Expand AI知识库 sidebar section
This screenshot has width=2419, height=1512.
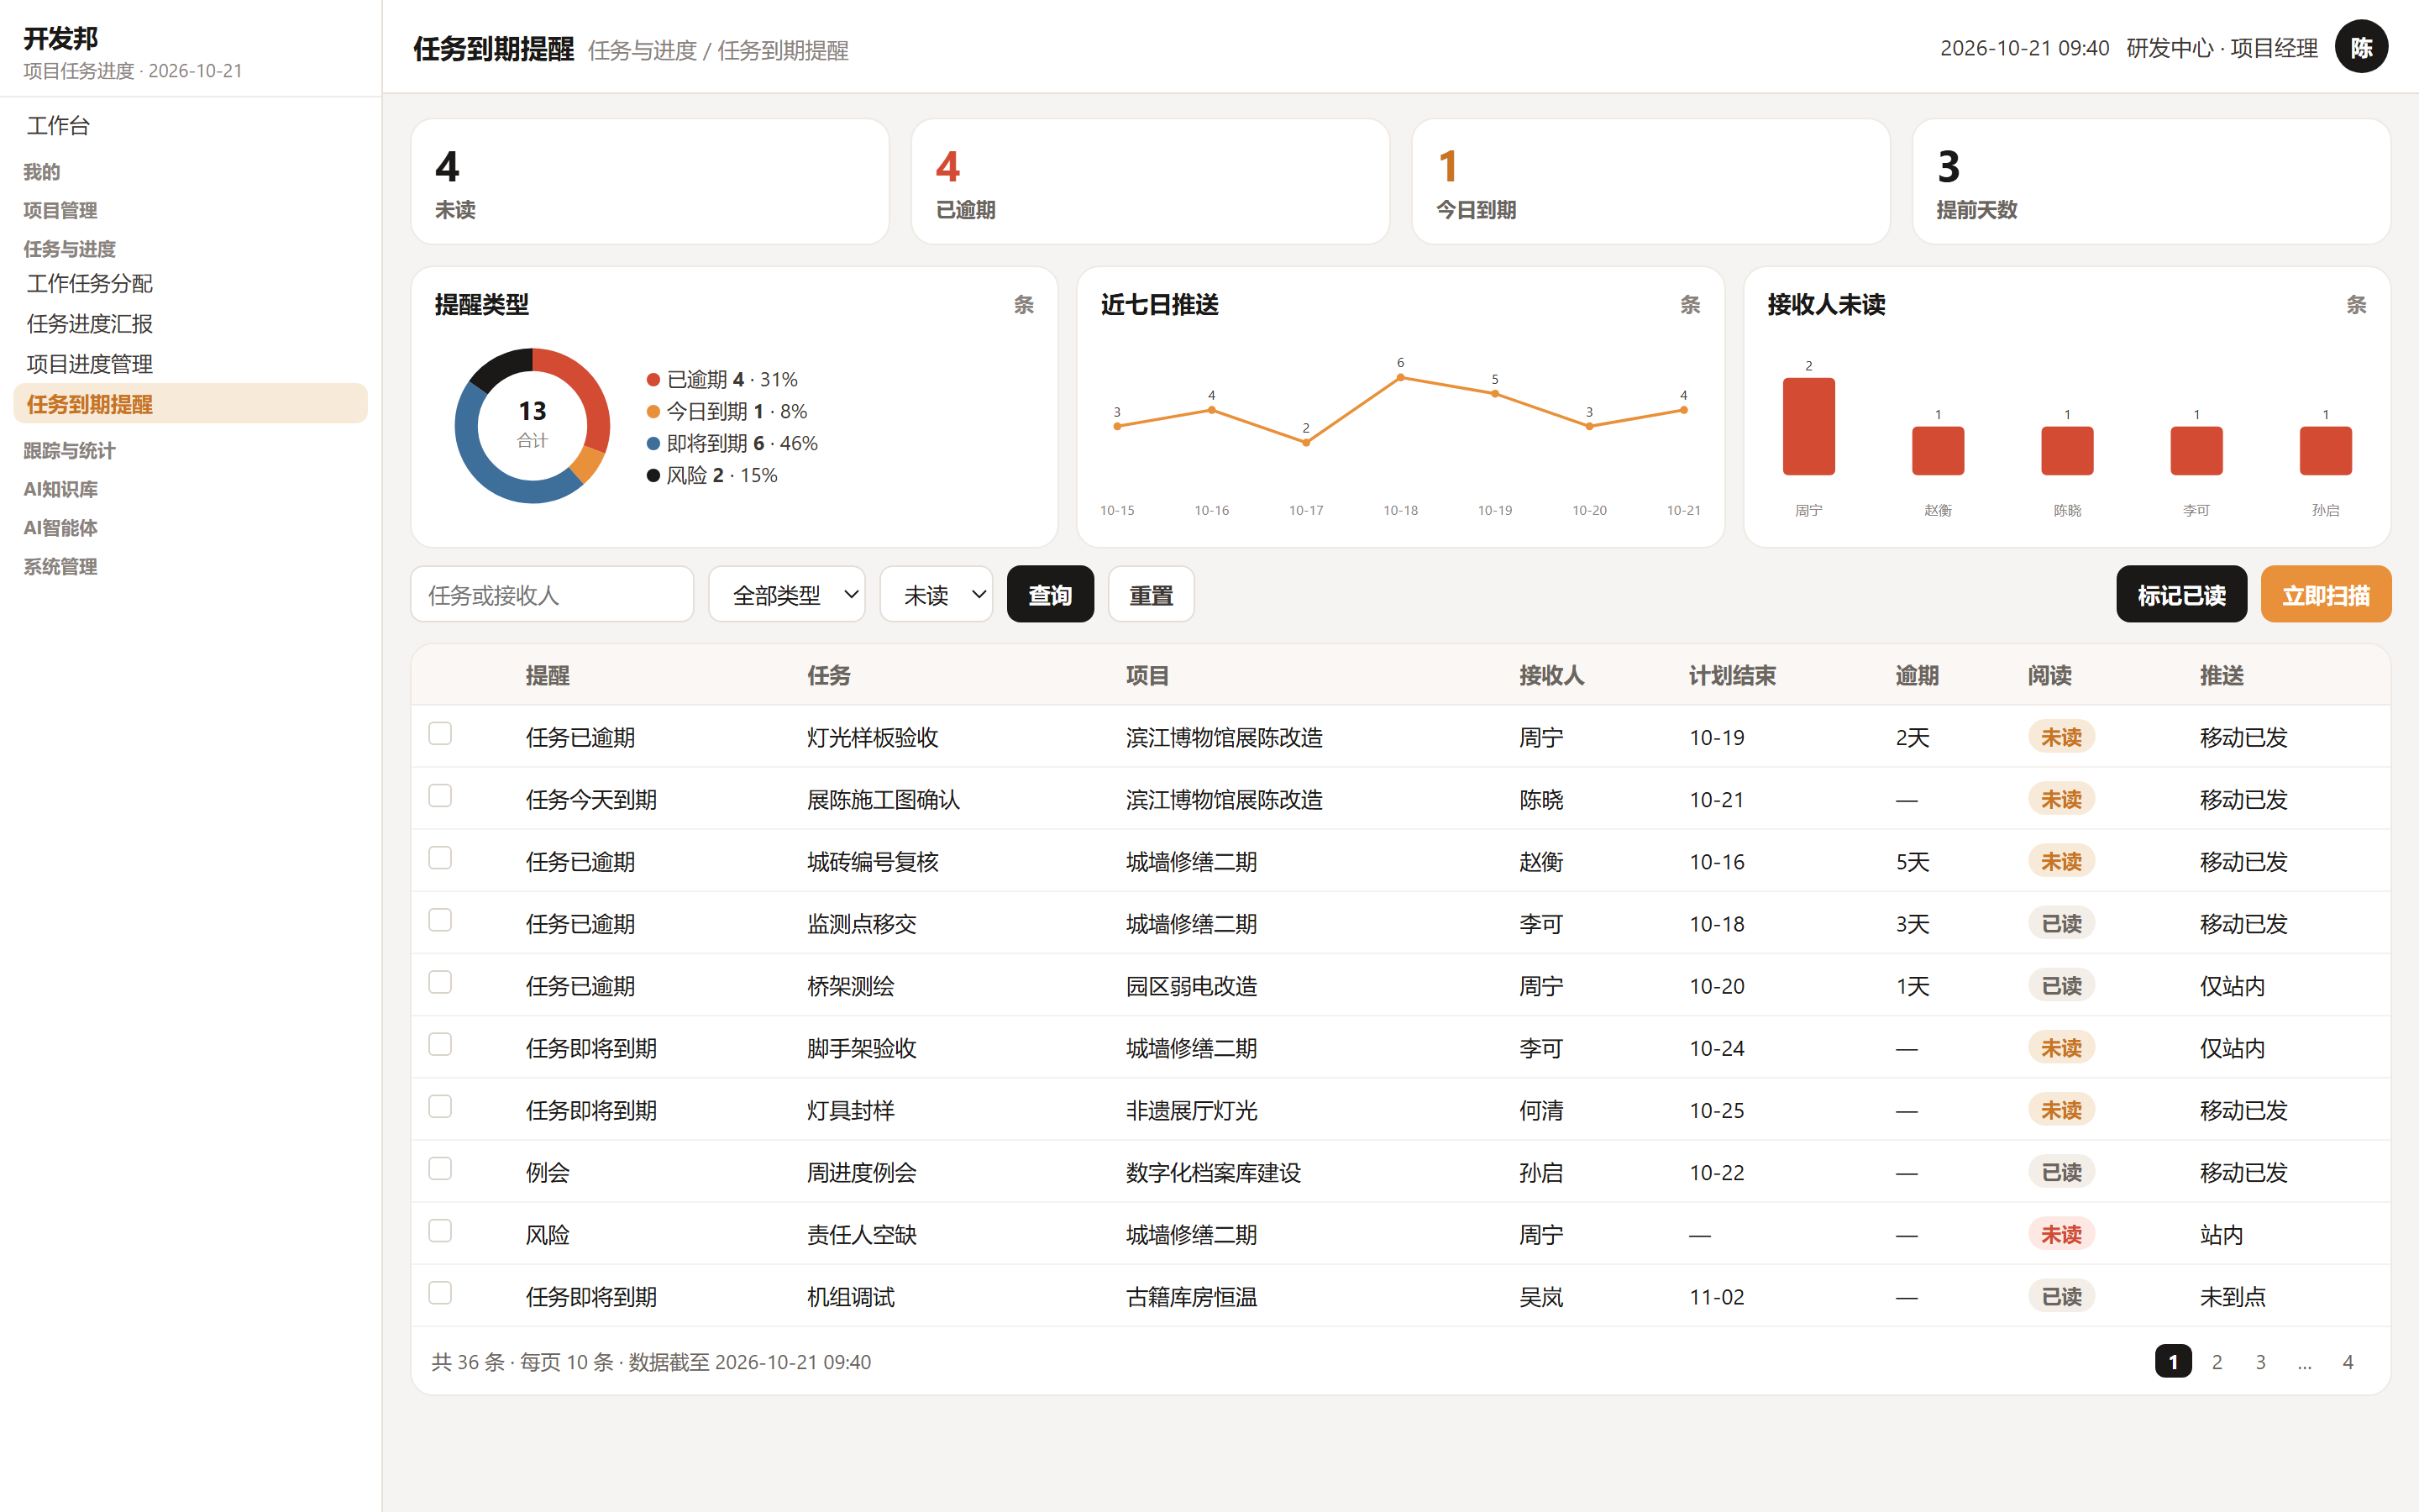tap(60, 489)
